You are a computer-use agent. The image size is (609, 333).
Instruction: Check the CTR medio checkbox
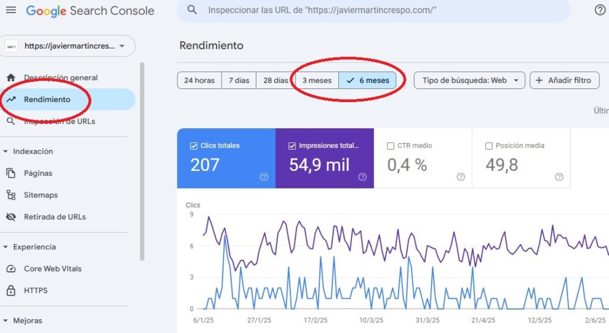[390, 146]
